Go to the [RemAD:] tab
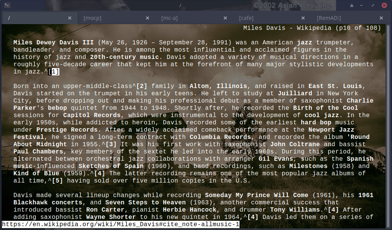The height and width of the screenshot is (230, 392). pyautogui.click(x=350, y=18)
